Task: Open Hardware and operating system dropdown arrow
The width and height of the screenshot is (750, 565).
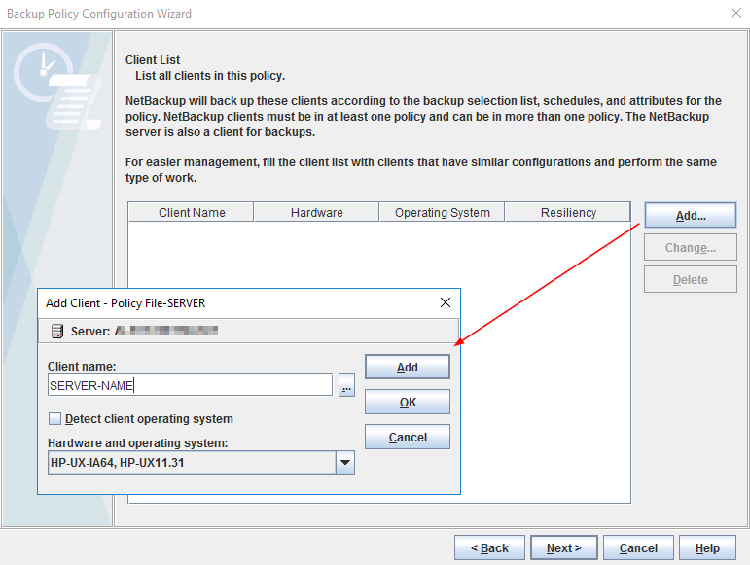Action: point(345,464)
